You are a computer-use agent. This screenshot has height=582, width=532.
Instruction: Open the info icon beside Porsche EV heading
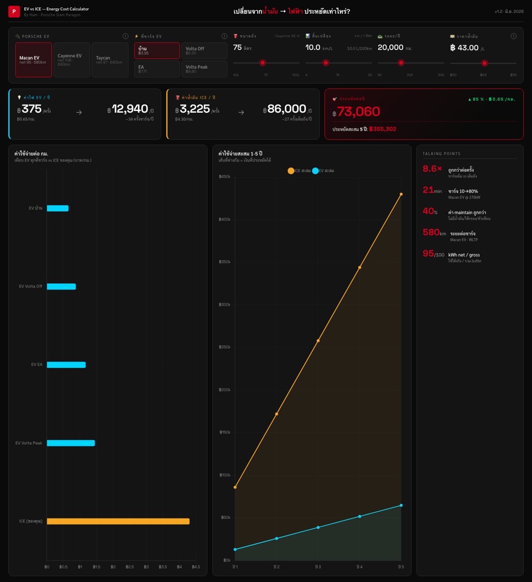tap(125, 36)
